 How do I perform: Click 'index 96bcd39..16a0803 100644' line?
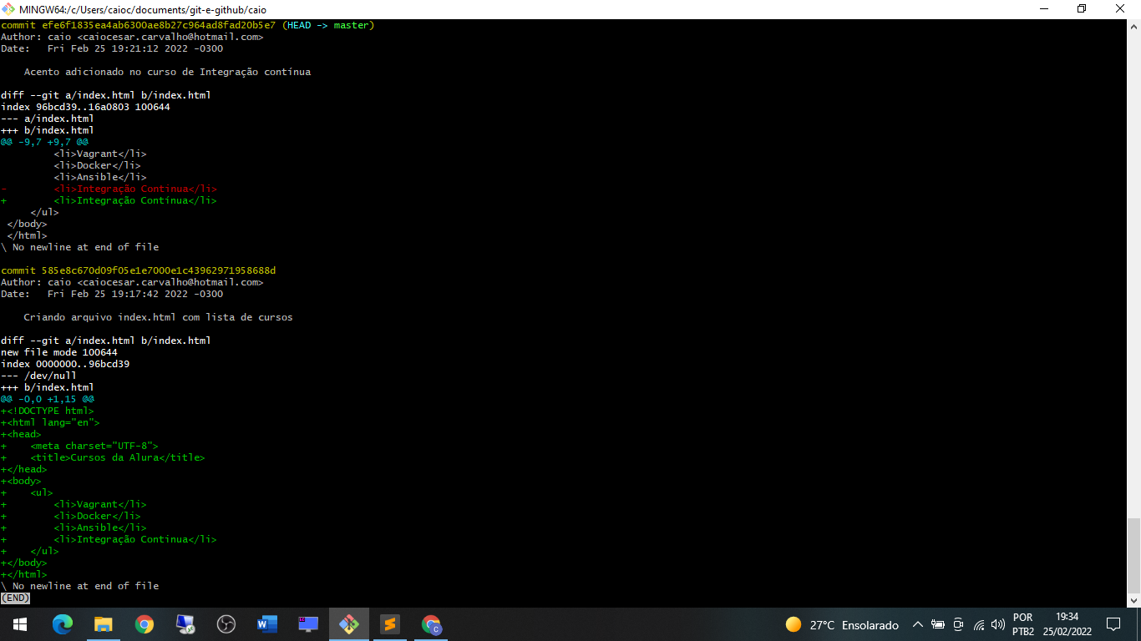[x=85, y=107]
